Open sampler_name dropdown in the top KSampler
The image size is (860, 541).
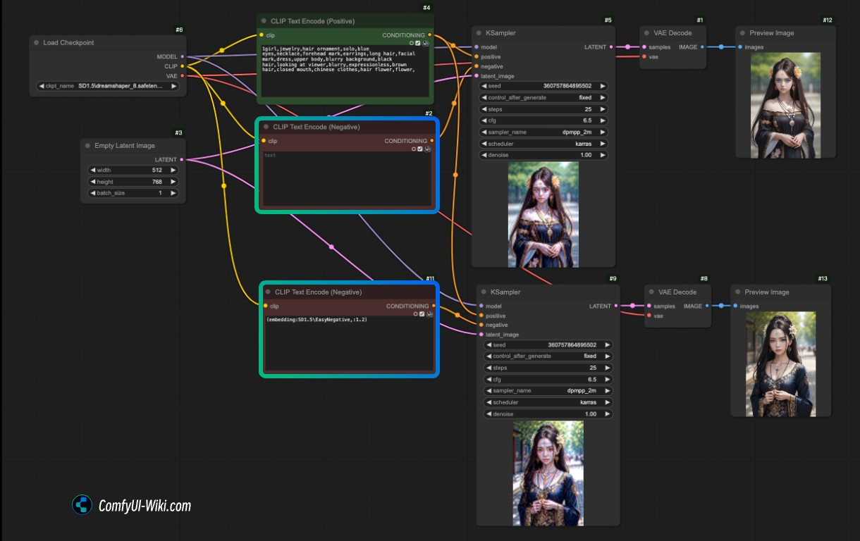point(543,132)
